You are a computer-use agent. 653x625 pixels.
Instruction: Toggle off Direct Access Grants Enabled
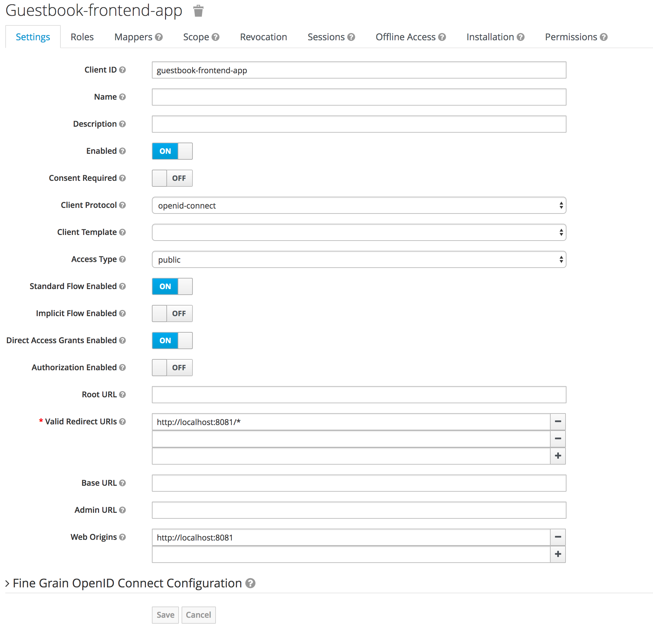click(172, 340)
